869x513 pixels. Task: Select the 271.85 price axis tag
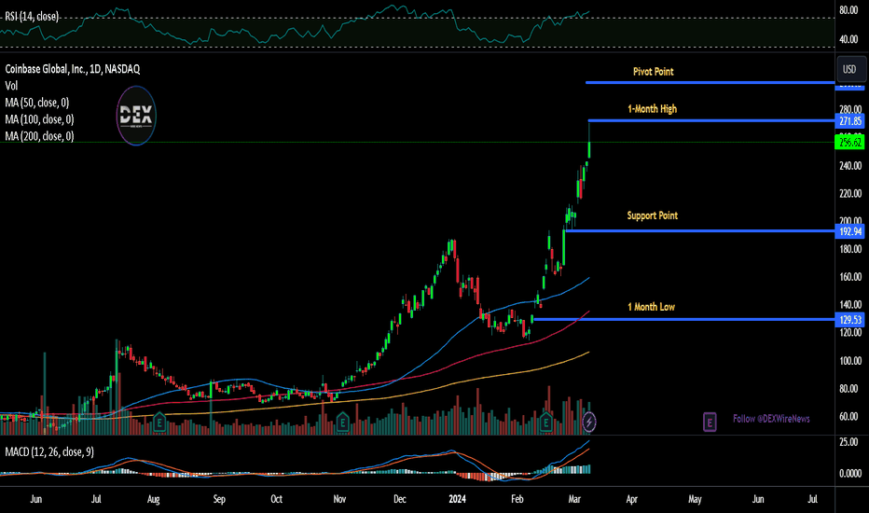point(850,121)
